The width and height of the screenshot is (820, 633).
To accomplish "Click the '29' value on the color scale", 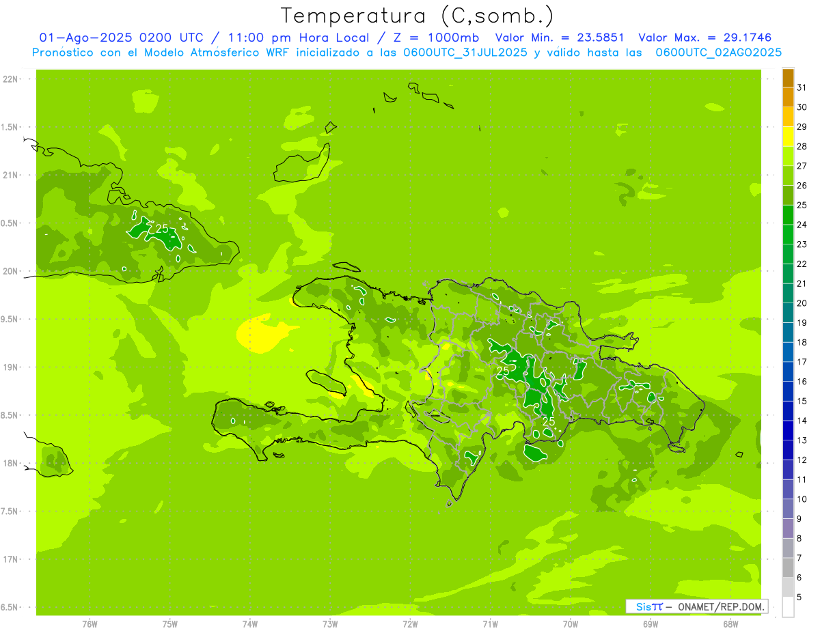I will tap(802, 126).
